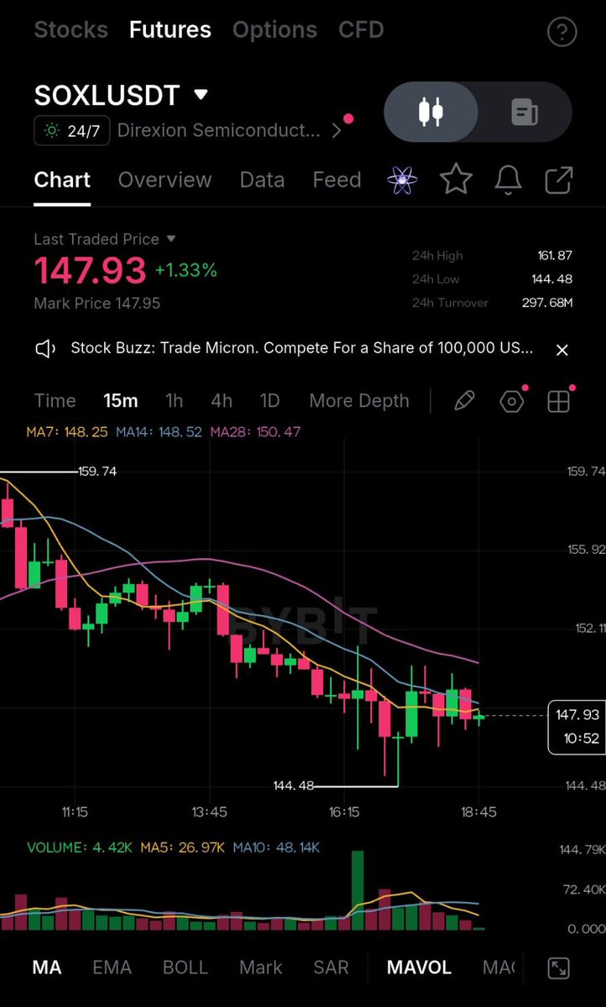606x1007 pixels.
Task: Expand Direxion Semiconductor details chevron
Action: pos(336,131)
